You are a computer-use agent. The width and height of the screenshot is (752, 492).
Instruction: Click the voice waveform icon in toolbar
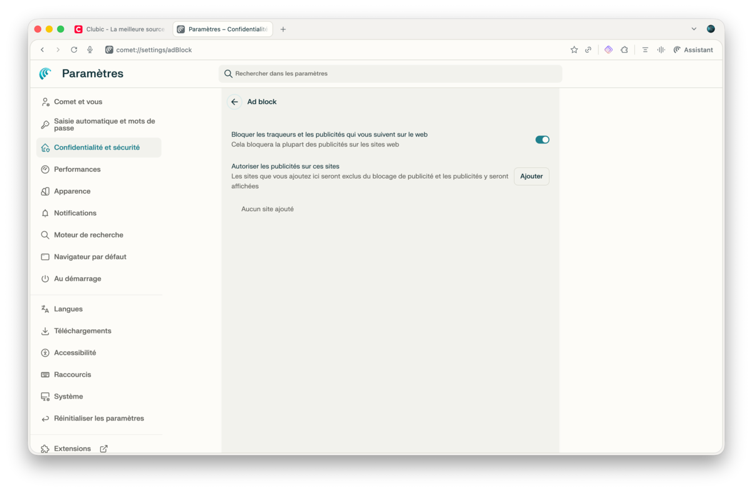(x=661, y=50)
